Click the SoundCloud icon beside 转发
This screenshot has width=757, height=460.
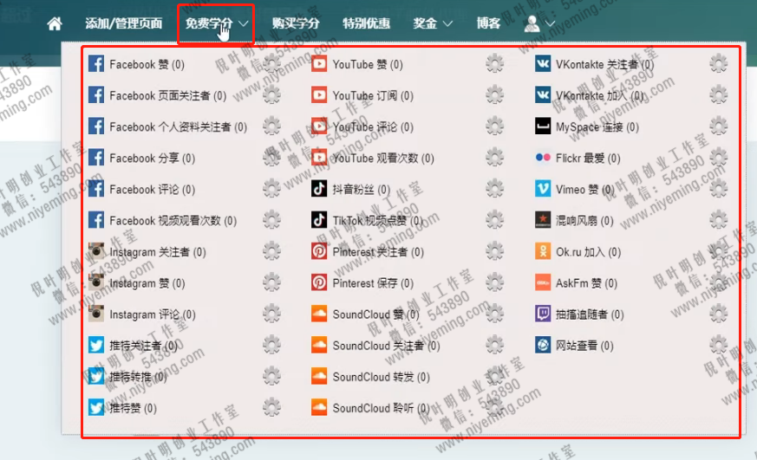pyautogui.click(x=319, y=377)
